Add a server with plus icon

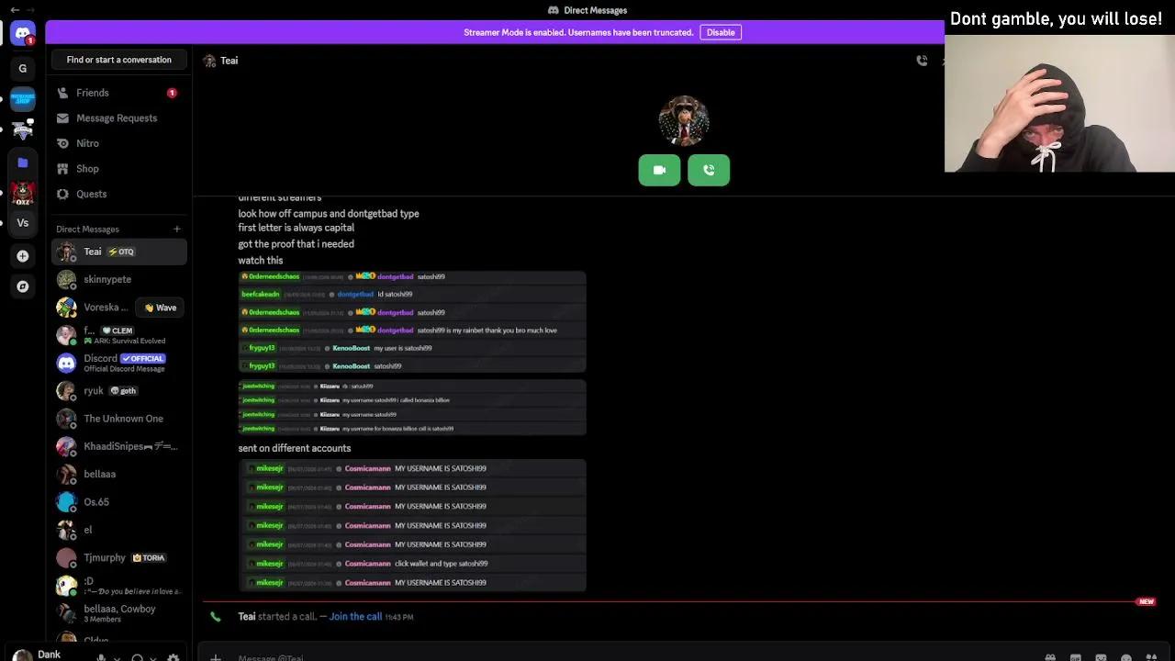23,256
